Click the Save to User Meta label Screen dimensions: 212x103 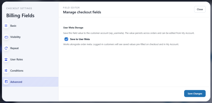click(x=80, y=39)
